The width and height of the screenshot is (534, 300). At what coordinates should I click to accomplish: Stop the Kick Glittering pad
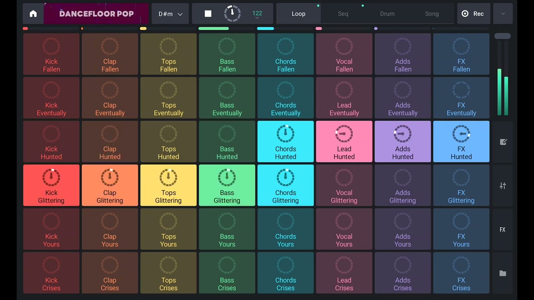click(x=51, y=185)
